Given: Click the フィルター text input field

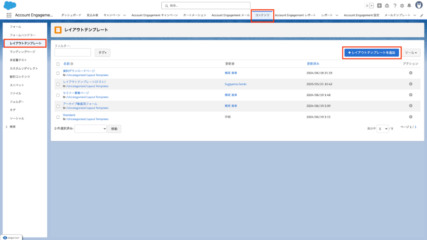Looking at the screenshot, I should tap(73, 52).
